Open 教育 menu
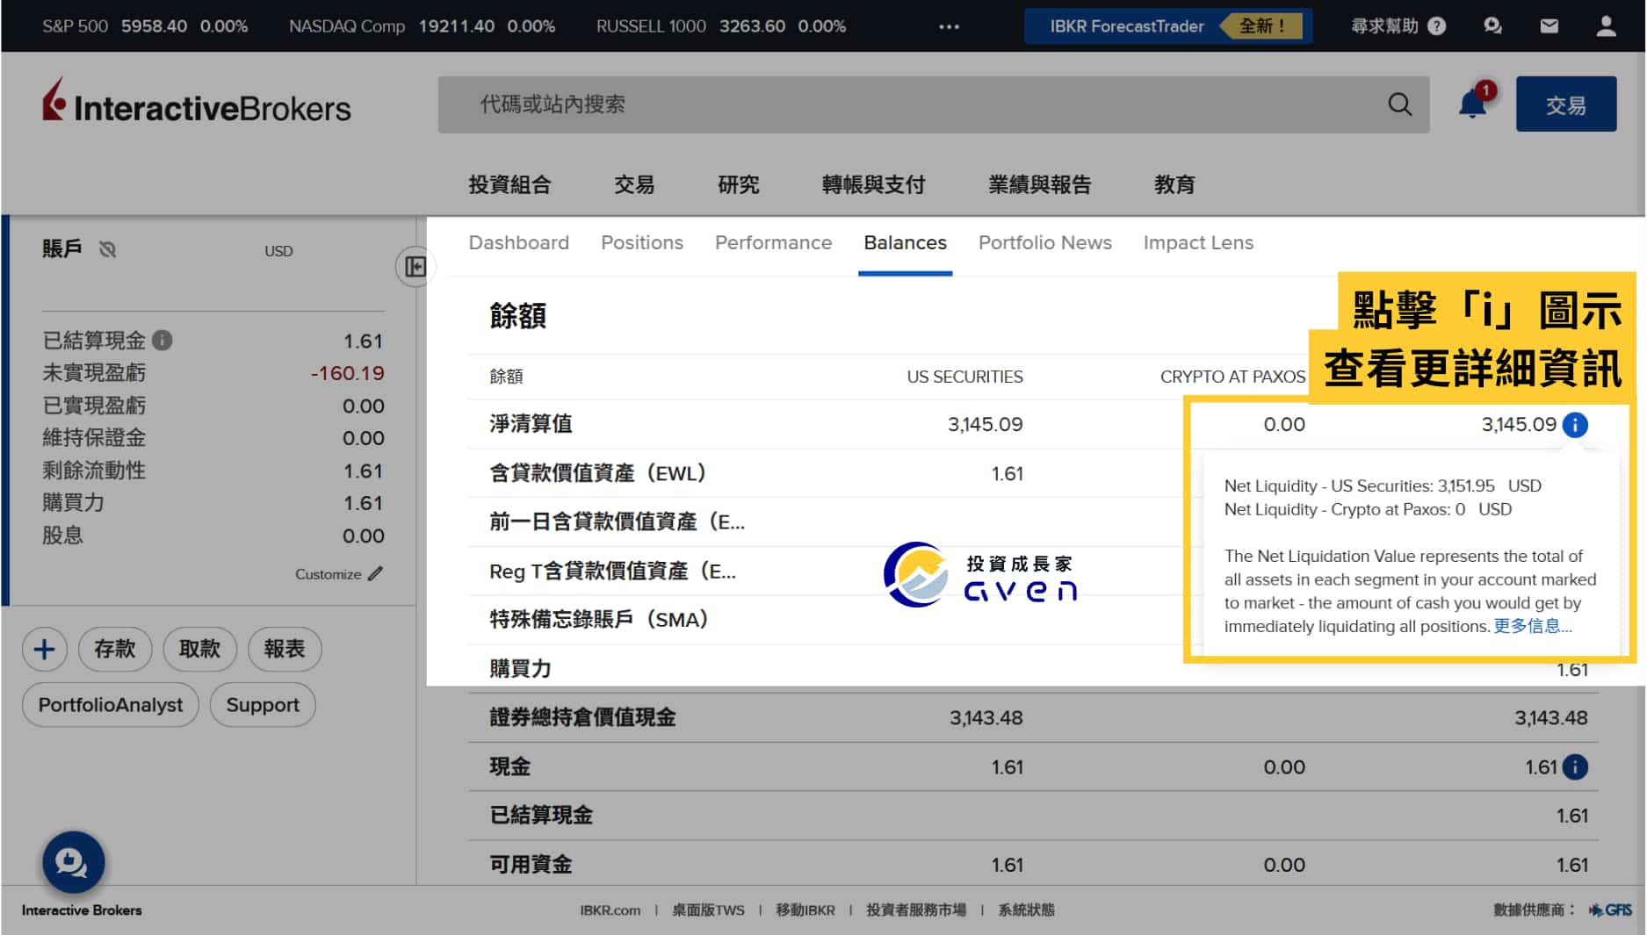Screen dimensions: 1647x935 coord(1174,184)
